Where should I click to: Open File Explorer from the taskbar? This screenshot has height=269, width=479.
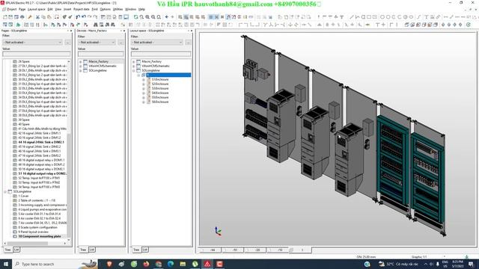(183, 264)
